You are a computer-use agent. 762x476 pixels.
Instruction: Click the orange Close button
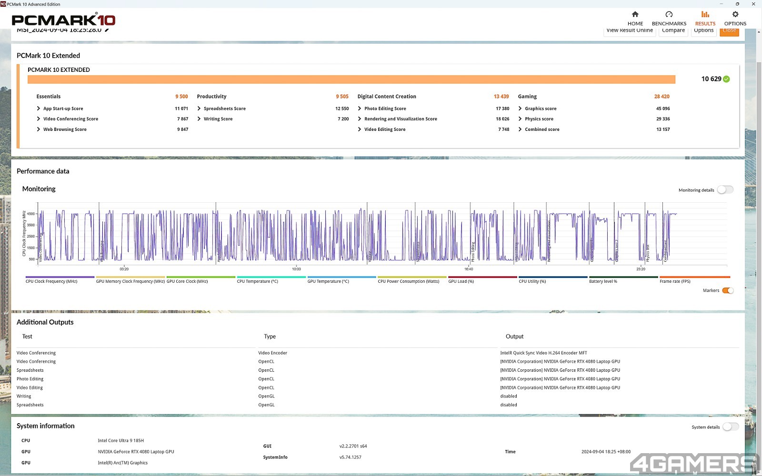pos(729,31)
